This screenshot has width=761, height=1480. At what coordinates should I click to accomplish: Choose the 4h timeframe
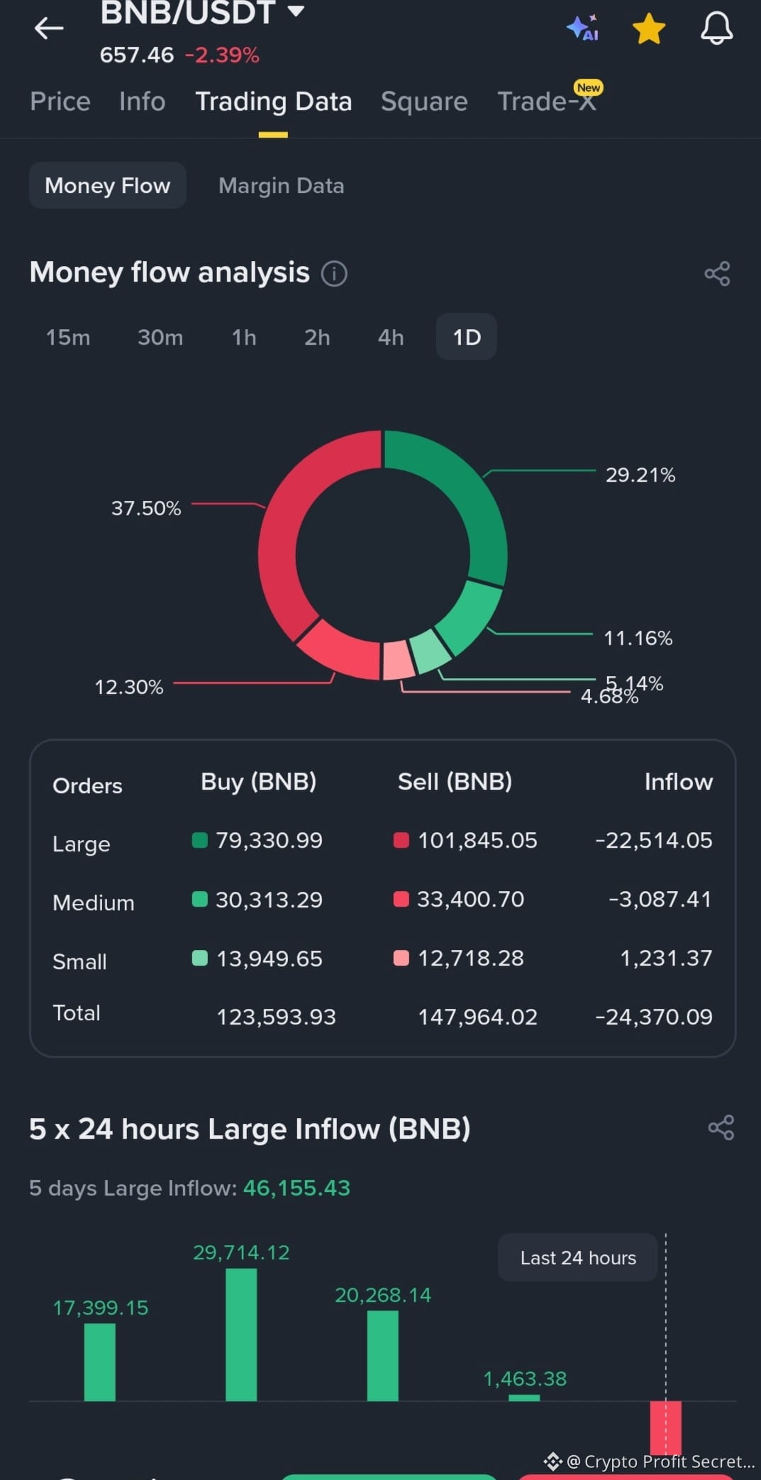pyautogui.click(x=391, y=337)
